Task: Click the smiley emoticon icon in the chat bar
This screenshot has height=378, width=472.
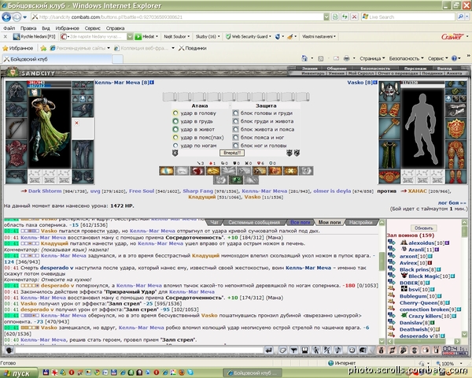Action: point(352,350)
